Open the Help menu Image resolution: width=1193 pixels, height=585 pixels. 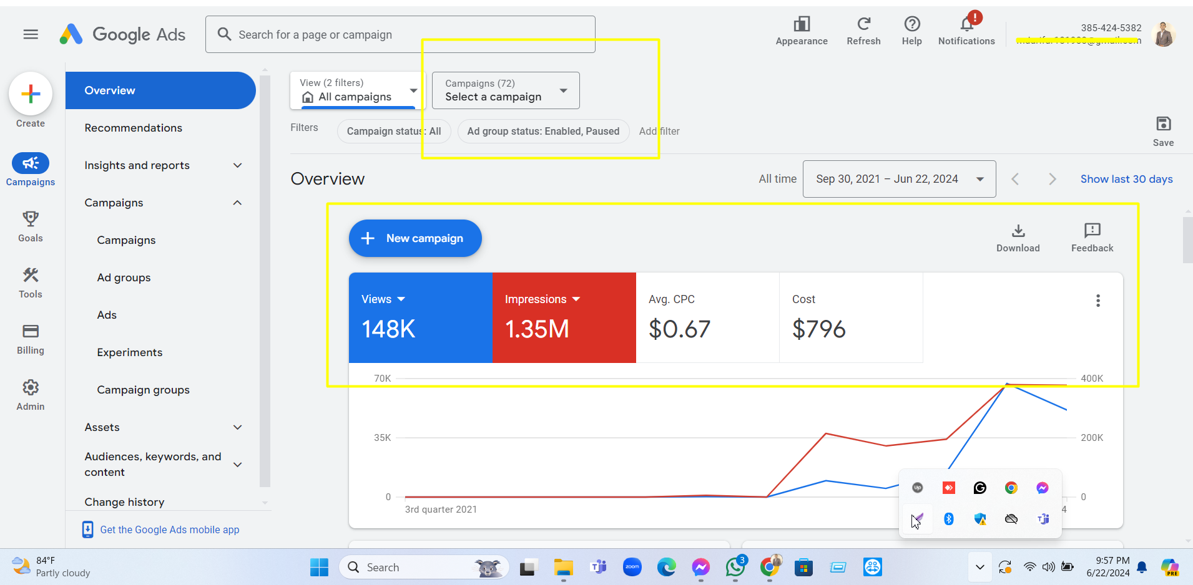pyautogui.click(x=911, y=31)
